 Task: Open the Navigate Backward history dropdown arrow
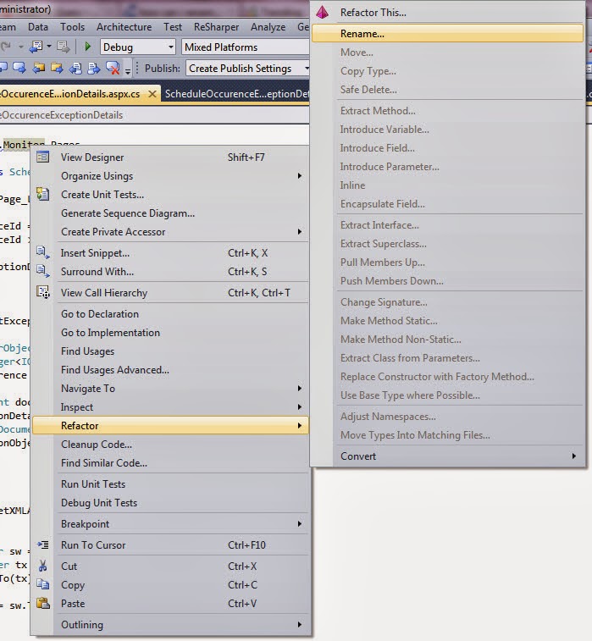[49, 47]
